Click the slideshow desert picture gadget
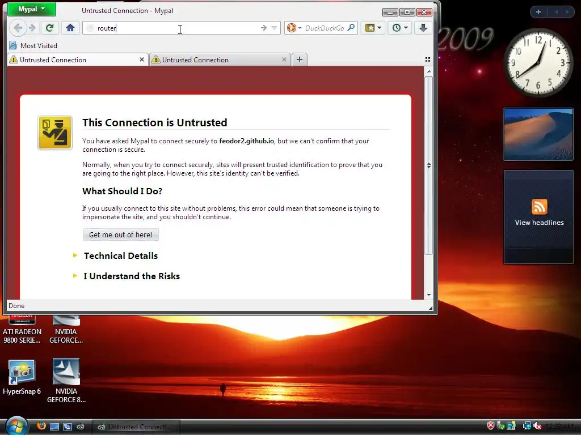Image resolution: width=581 pixels, height=435 pixels. pos(538,134)
